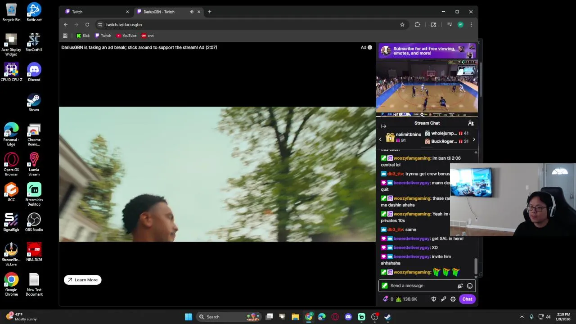Open the StarCraft II desktop shortcut

point(34,42)
